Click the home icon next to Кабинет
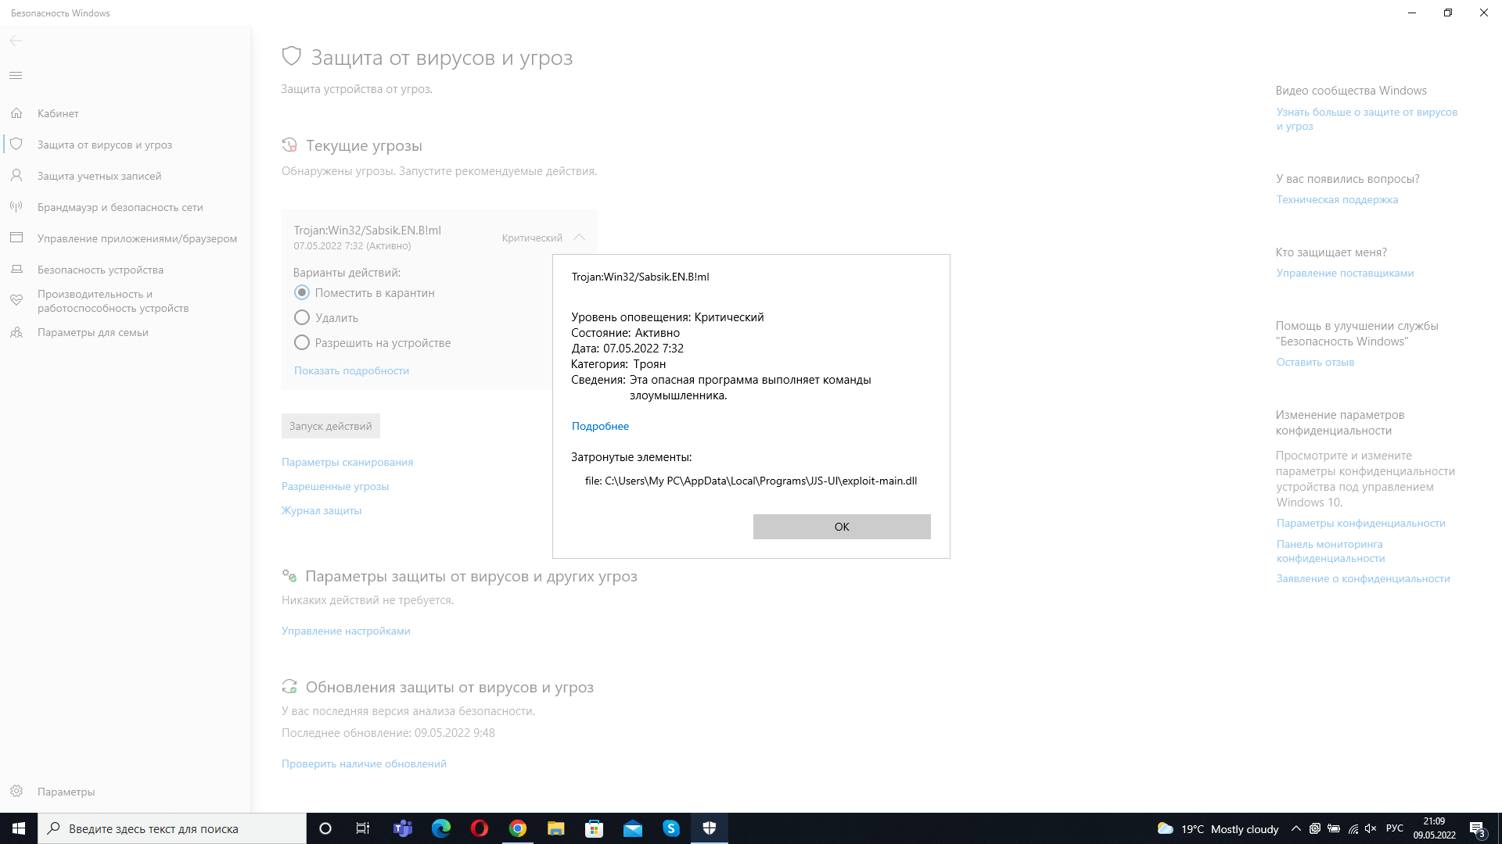This screenshot has width=1502, height=844. pyautogui.click(x=16, y=113)
